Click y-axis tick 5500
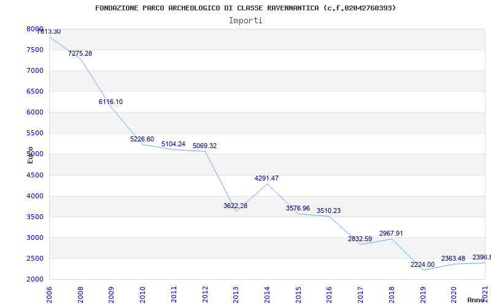This screenshot has width=491, height=306. pyautogui.click(x=35, y=133)
